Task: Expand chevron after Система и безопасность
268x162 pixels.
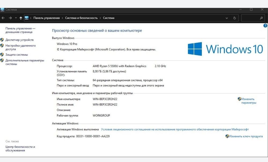Action: point(100,18)
